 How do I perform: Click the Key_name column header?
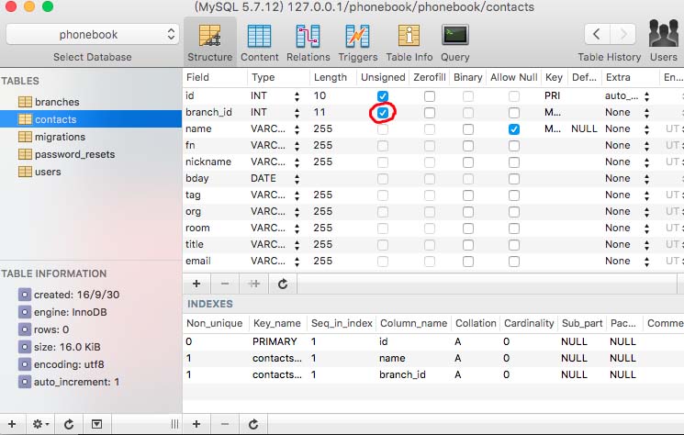tap(277, 323)
